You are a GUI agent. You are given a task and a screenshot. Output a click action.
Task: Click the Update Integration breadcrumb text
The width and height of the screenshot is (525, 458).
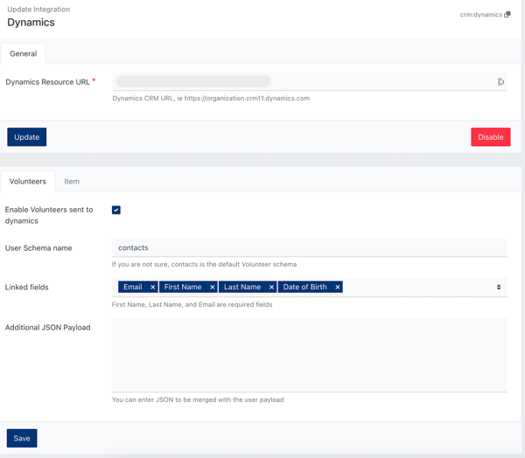[x=38, y=10]
